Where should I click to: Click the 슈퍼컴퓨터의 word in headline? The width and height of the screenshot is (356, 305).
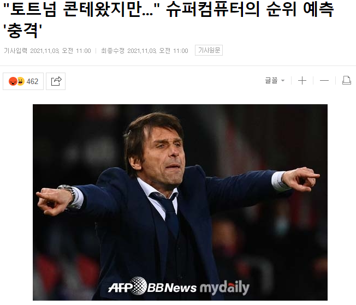coord(212,9)
